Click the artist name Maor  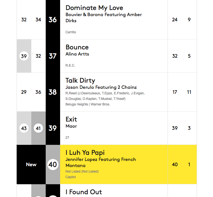(x=71, y=126)
